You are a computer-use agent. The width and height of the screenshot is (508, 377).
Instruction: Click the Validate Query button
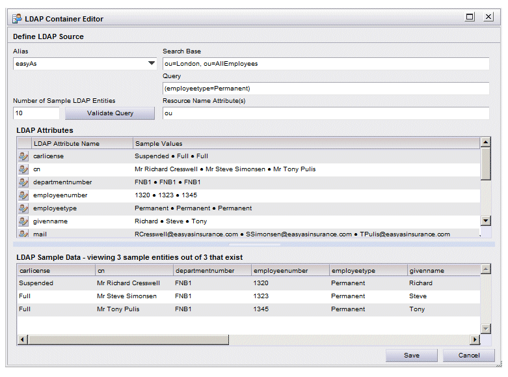[x=110, y=113]
